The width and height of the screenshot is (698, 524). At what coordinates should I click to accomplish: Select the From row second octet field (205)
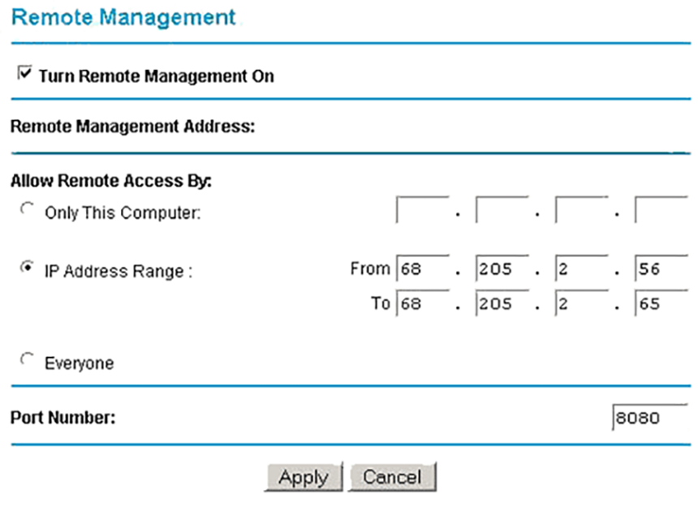[502, 268]
